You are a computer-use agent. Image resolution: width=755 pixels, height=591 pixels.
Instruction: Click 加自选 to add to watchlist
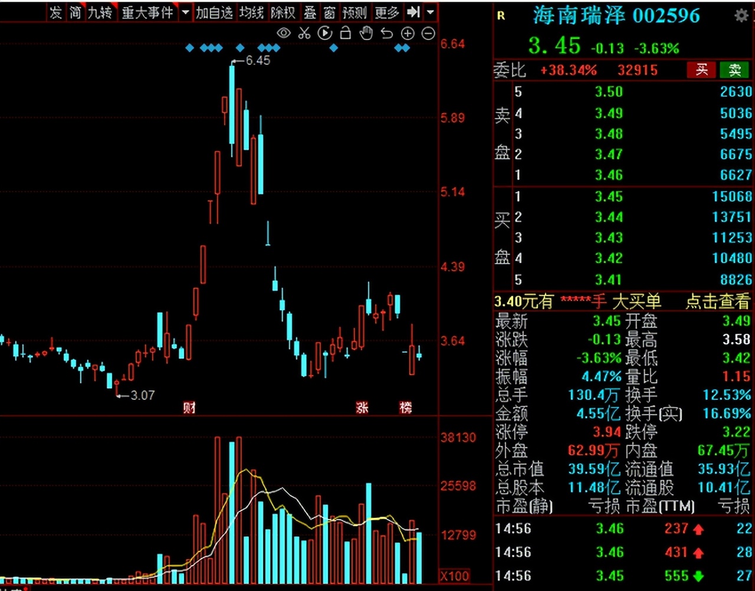[214, 12]
